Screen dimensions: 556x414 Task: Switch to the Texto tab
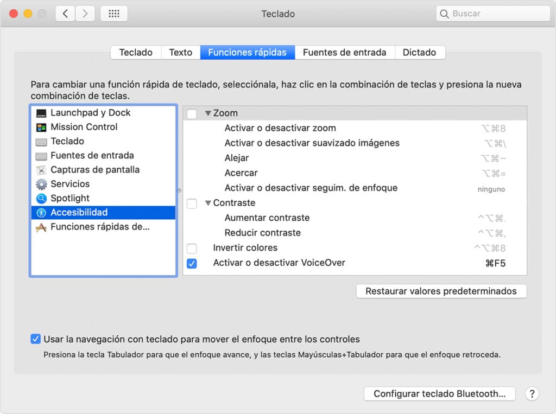(180, 52)
